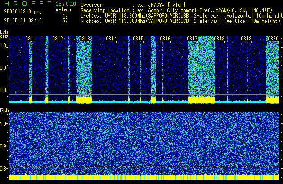Select the 0311 time marker
This screenshot has width=283, height=184.
[31, 39]
